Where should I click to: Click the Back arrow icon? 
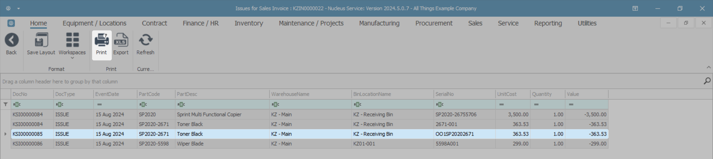pyautogui.click(x=12, y=40)
